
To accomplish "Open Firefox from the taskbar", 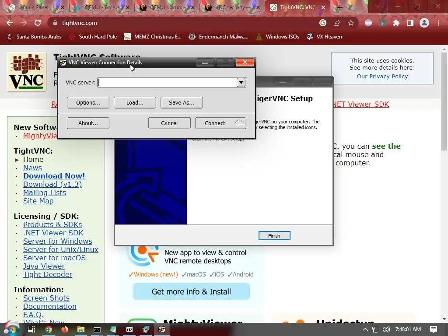I will click(65, 329).
